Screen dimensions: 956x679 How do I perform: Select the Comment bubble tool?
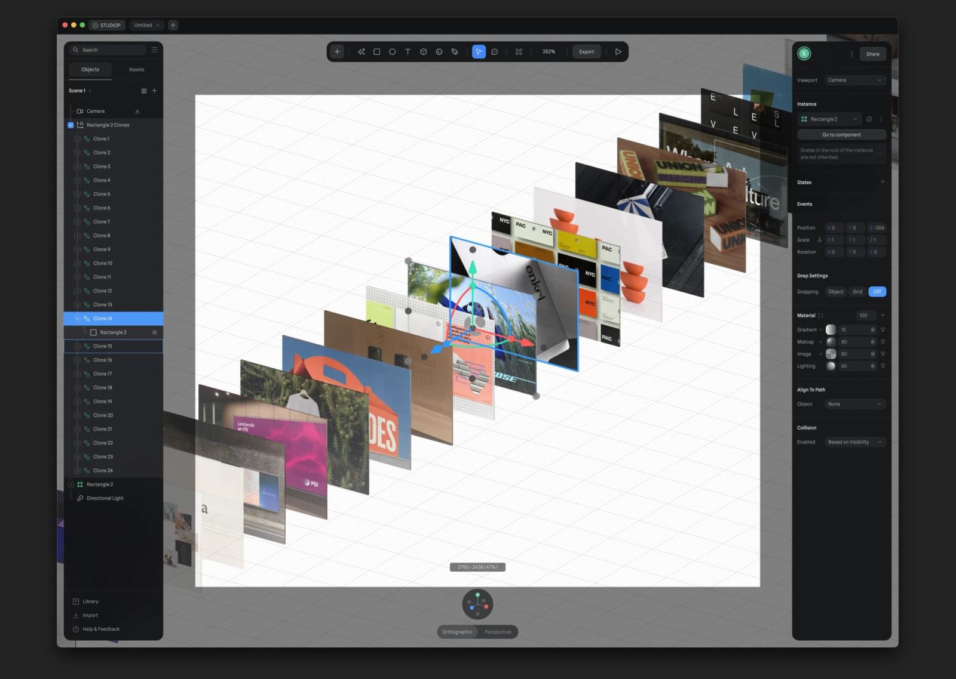click(495, 52)
